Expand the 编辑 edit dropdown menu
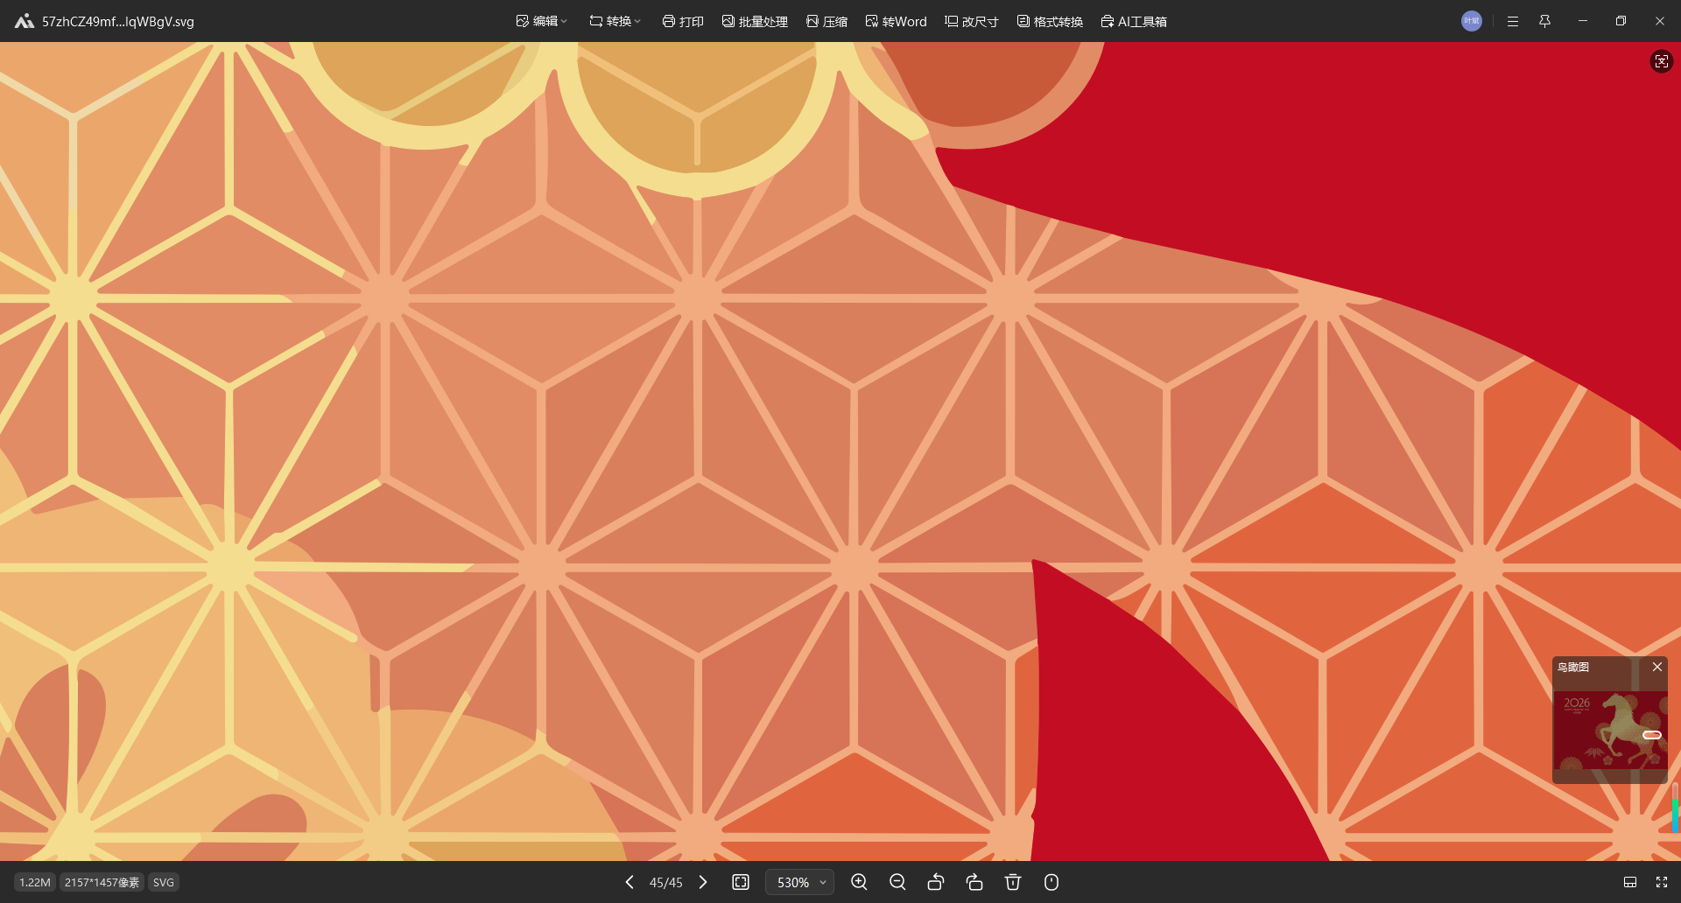This screenshot has width=1681, height=903. tap(542, 21)
